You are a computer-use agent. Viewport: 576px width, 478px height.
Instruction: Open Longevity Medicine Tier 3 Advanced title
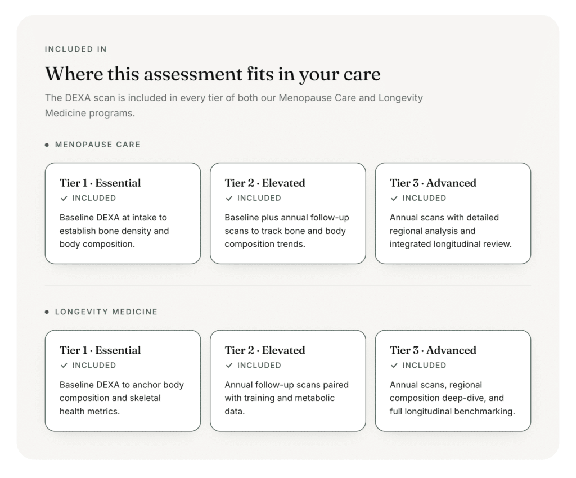(433, 350)
